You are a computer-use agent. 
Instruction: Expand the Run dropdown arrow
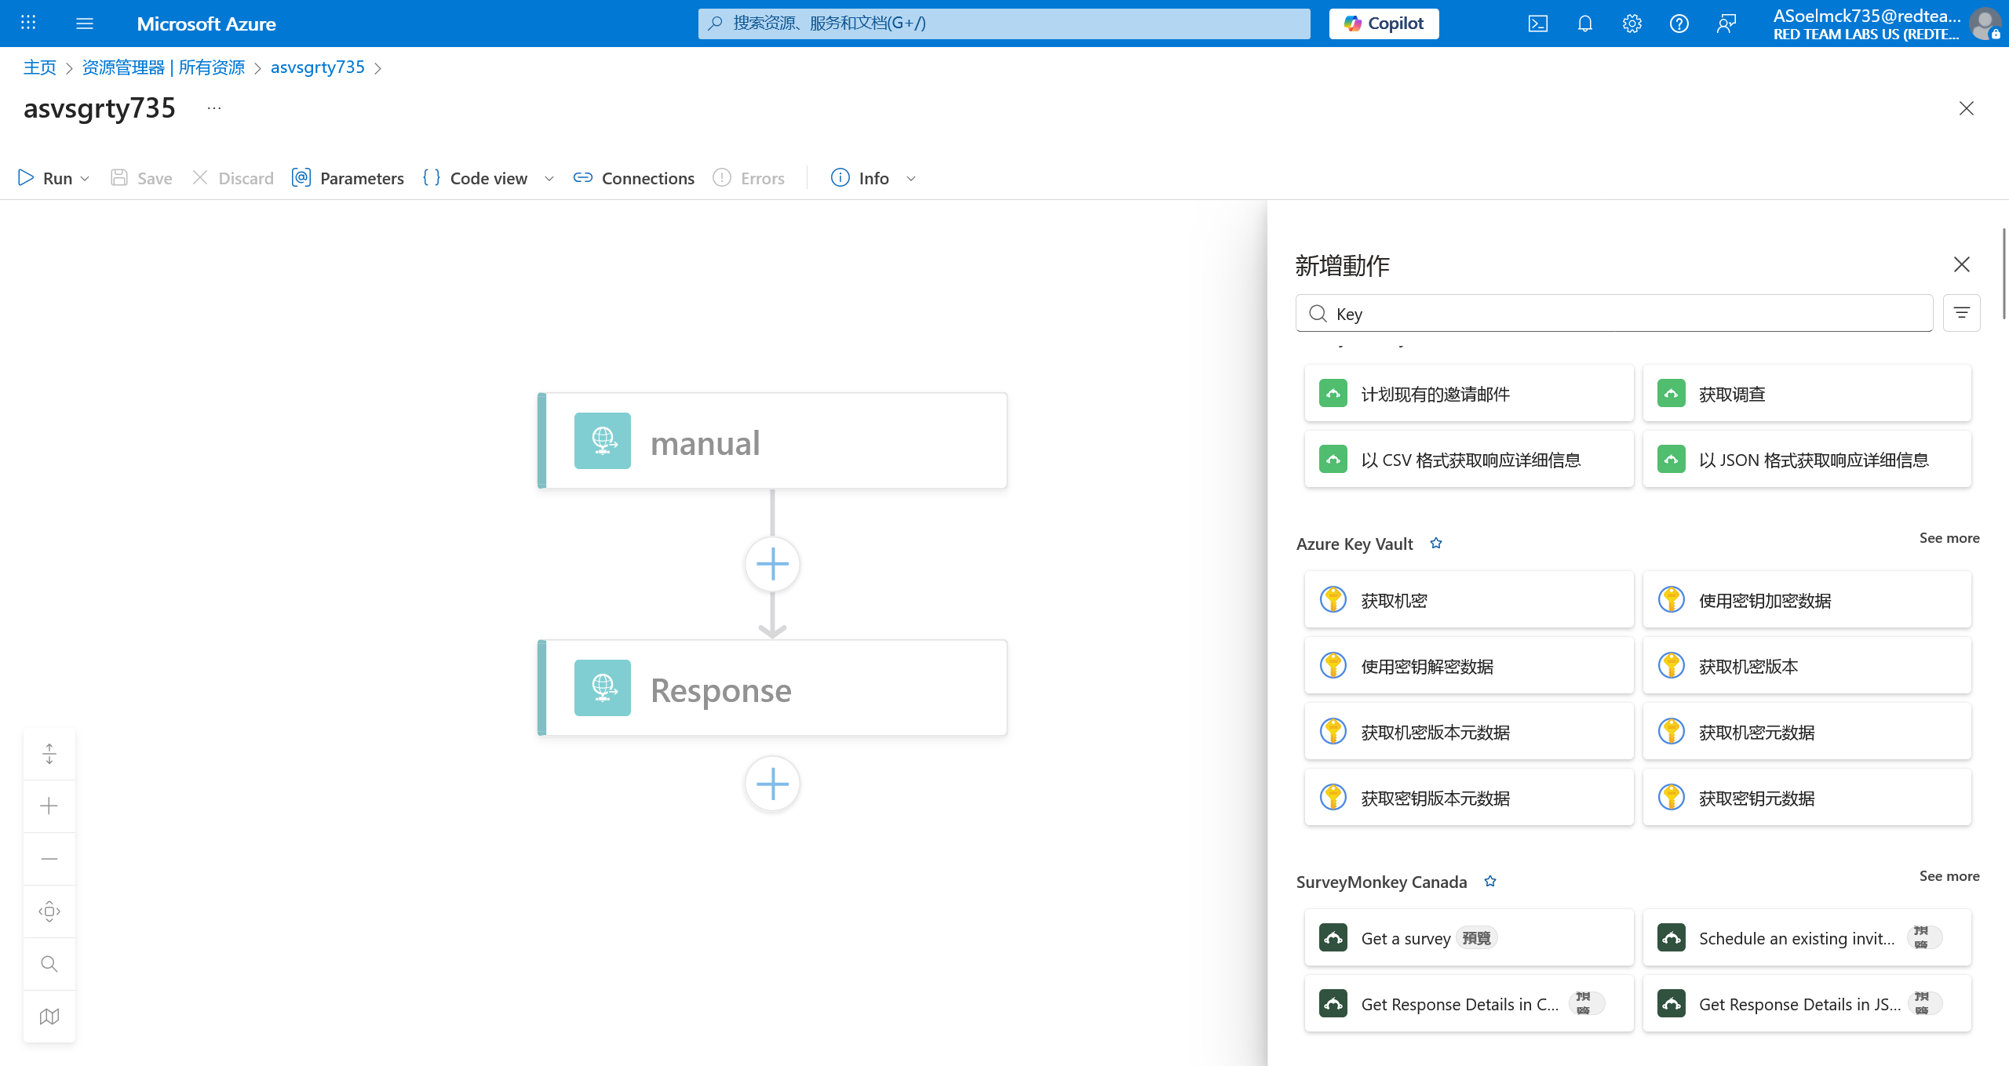(86, 179)
